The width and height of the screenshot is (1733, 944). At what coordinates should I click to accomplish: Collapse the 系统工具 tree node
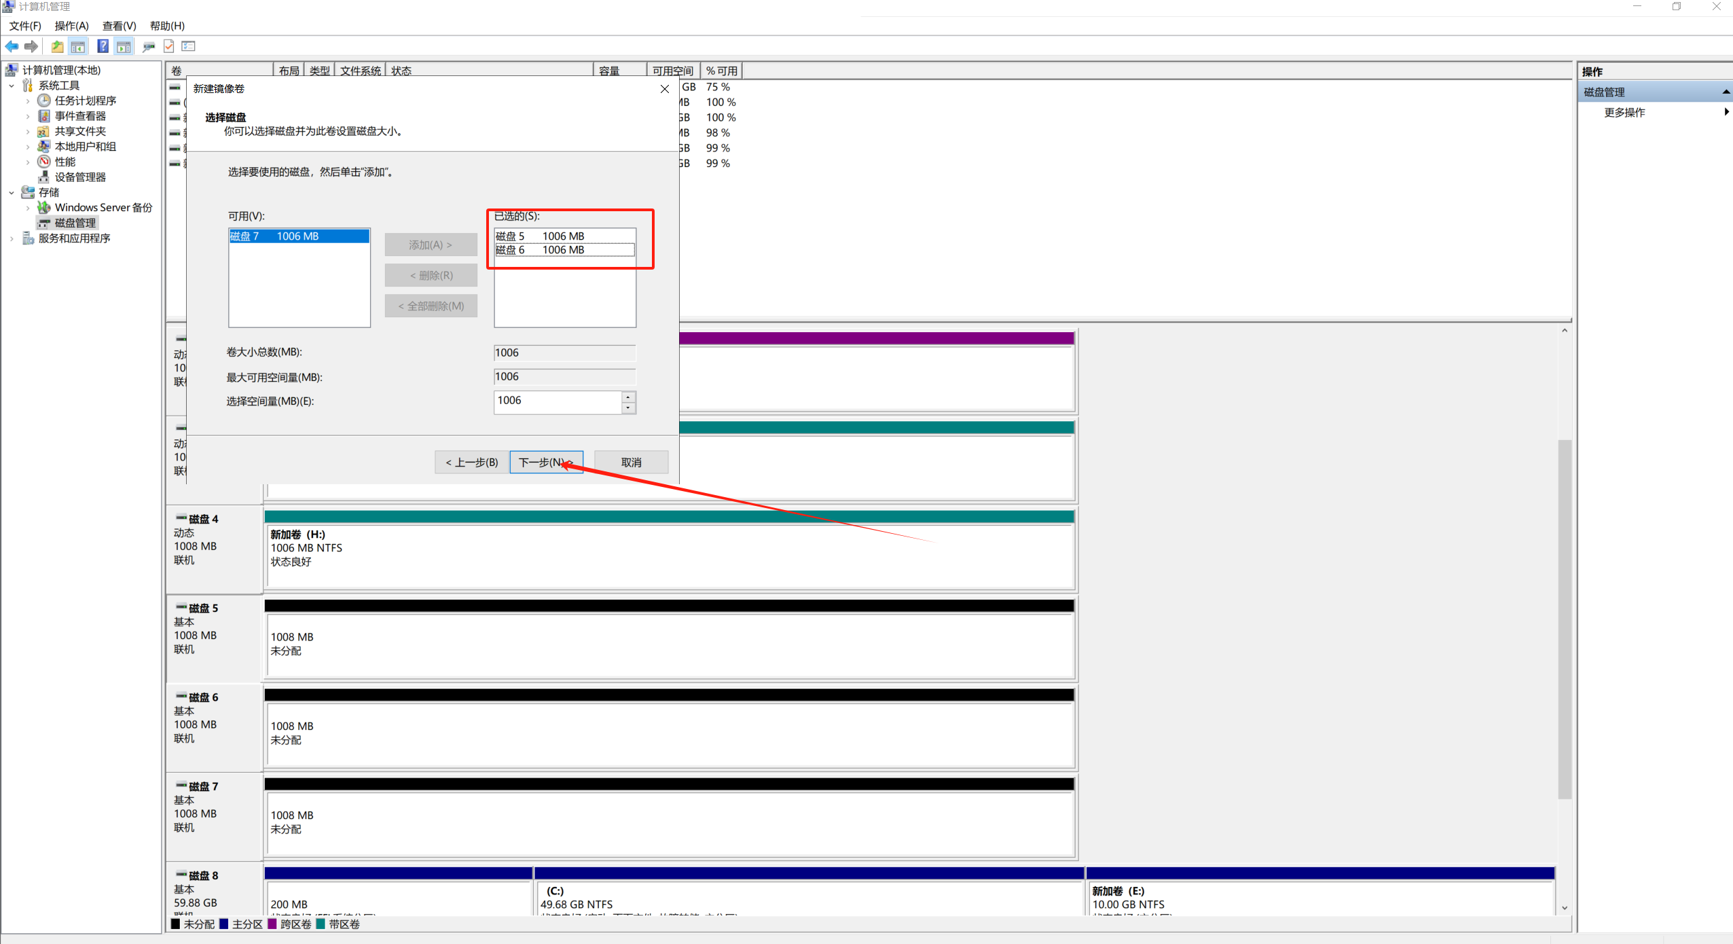coord(12,86)
